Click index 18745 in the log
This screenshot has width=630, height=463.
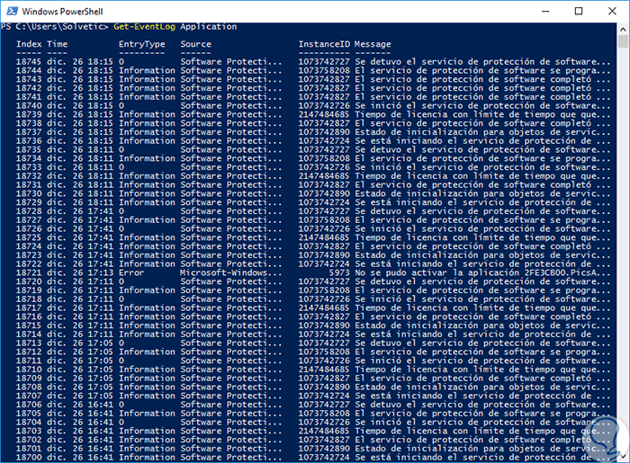(29, 62)
